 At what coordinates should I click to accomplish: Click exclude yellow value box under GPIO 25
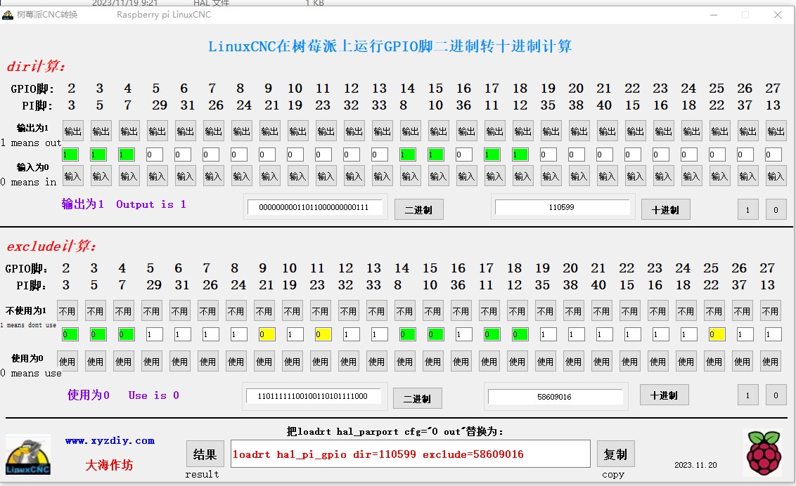pos(717,334)
